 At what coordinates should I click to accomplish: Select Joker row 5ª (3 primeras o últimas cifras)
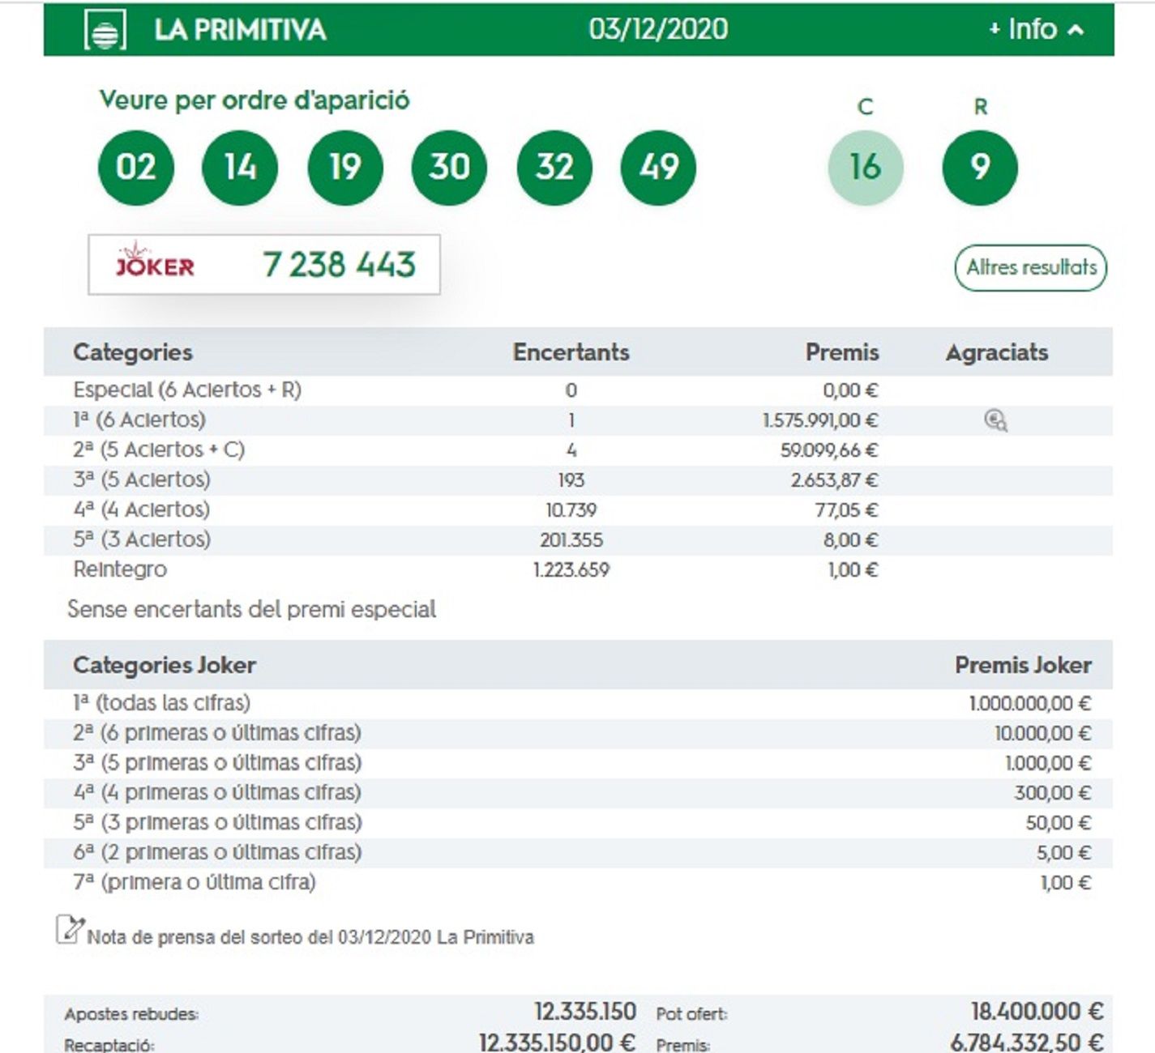578,823
